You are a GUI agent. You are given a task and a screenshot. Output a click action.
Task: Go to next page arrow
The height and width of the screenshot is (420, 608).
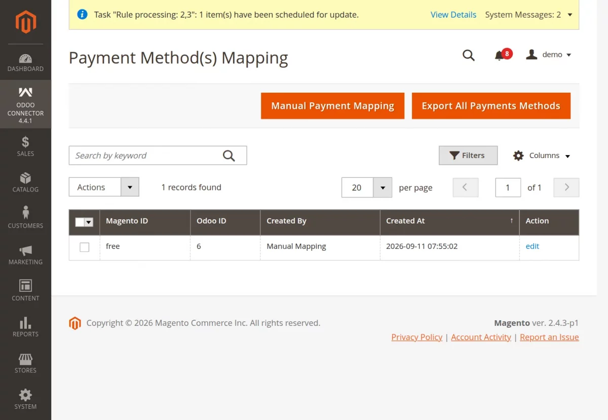tap(566, 187)
